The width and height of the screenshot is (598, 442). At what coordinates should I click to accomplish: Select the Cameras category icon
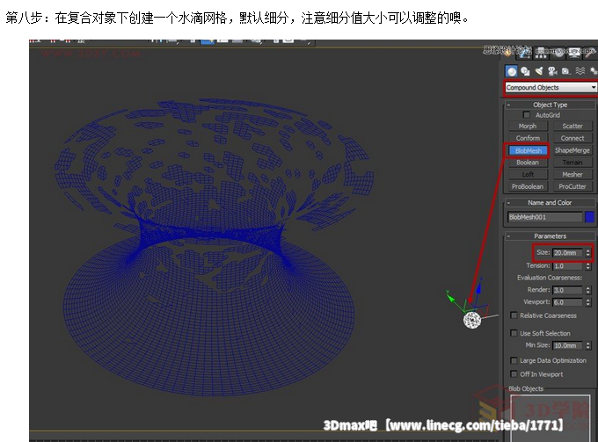pyautogui.click(x=552, y=71)
